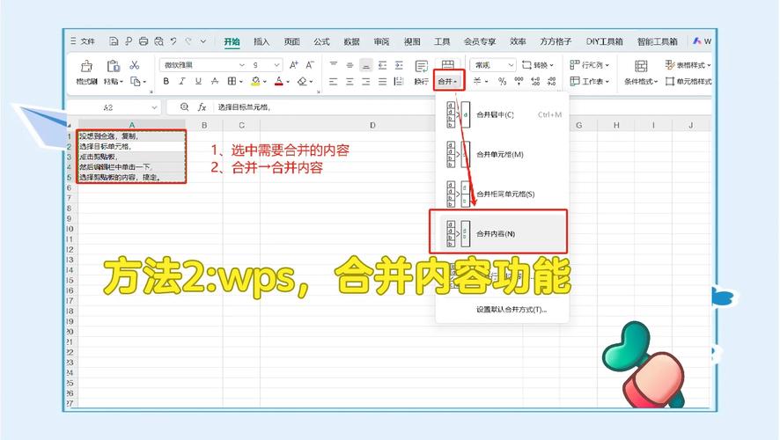Viewport: 780px width, 440px height.
Task: Toggle Strikethrough formatting
Action: [215, 81]
